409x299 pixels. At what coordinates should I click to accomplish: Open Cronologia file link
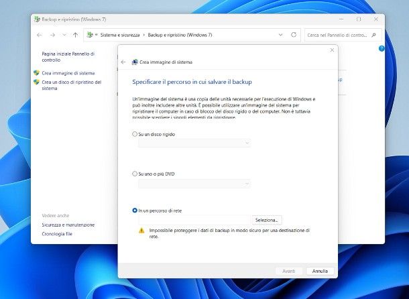click(57, 234)
